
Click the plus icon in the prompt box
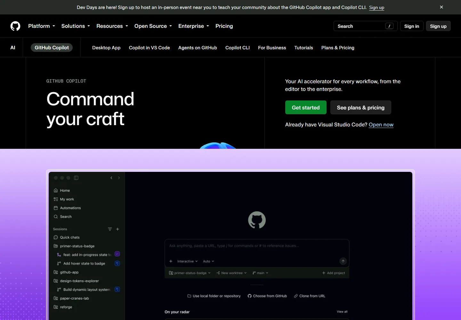pyautogui.click(x=171, y=261)
